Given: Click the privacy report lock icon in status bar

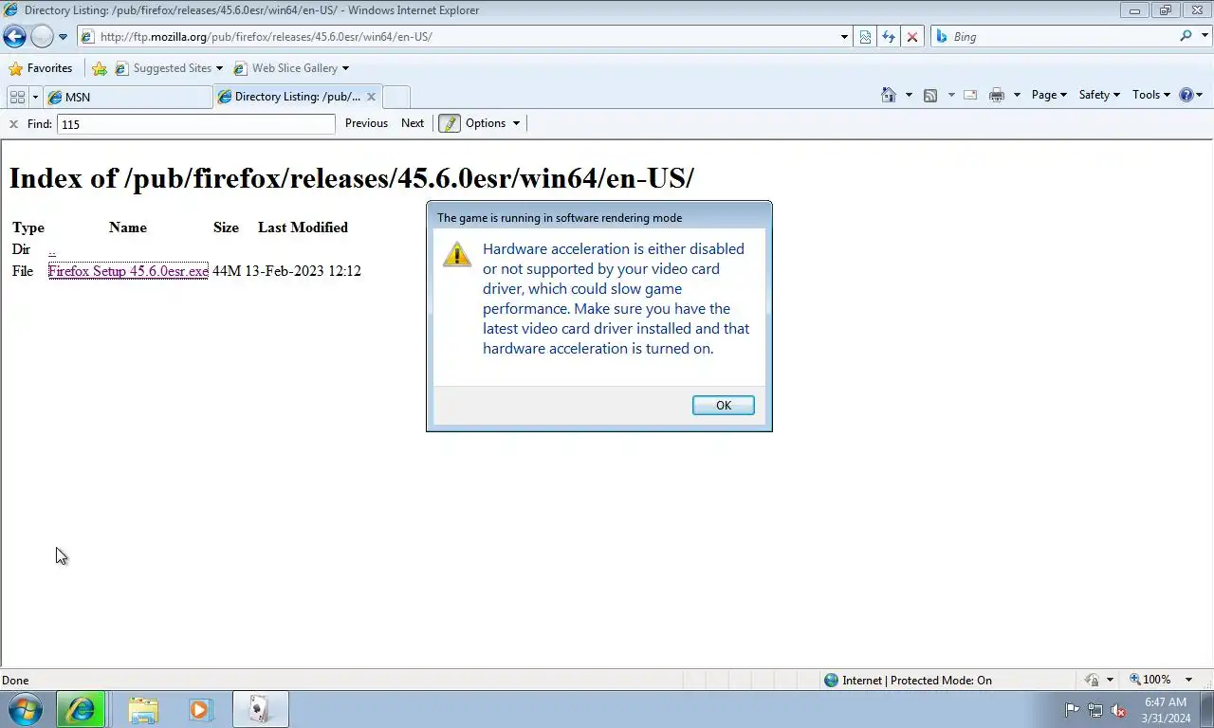Looking at the screenshot, I should tap(1092, 680).
